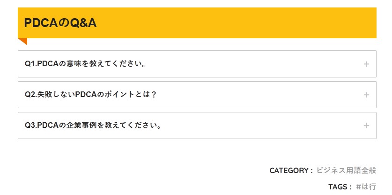Click empty middle area of Q1 row

pyautogui.click(x=253, y=64)
